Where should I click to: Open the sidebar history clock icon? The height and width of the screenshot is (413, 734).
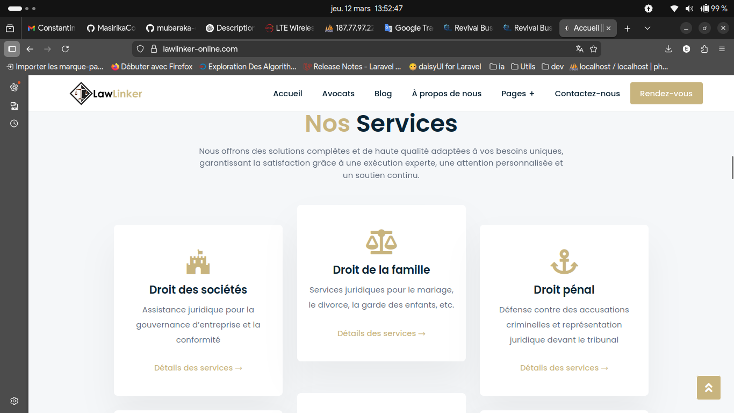15,124
